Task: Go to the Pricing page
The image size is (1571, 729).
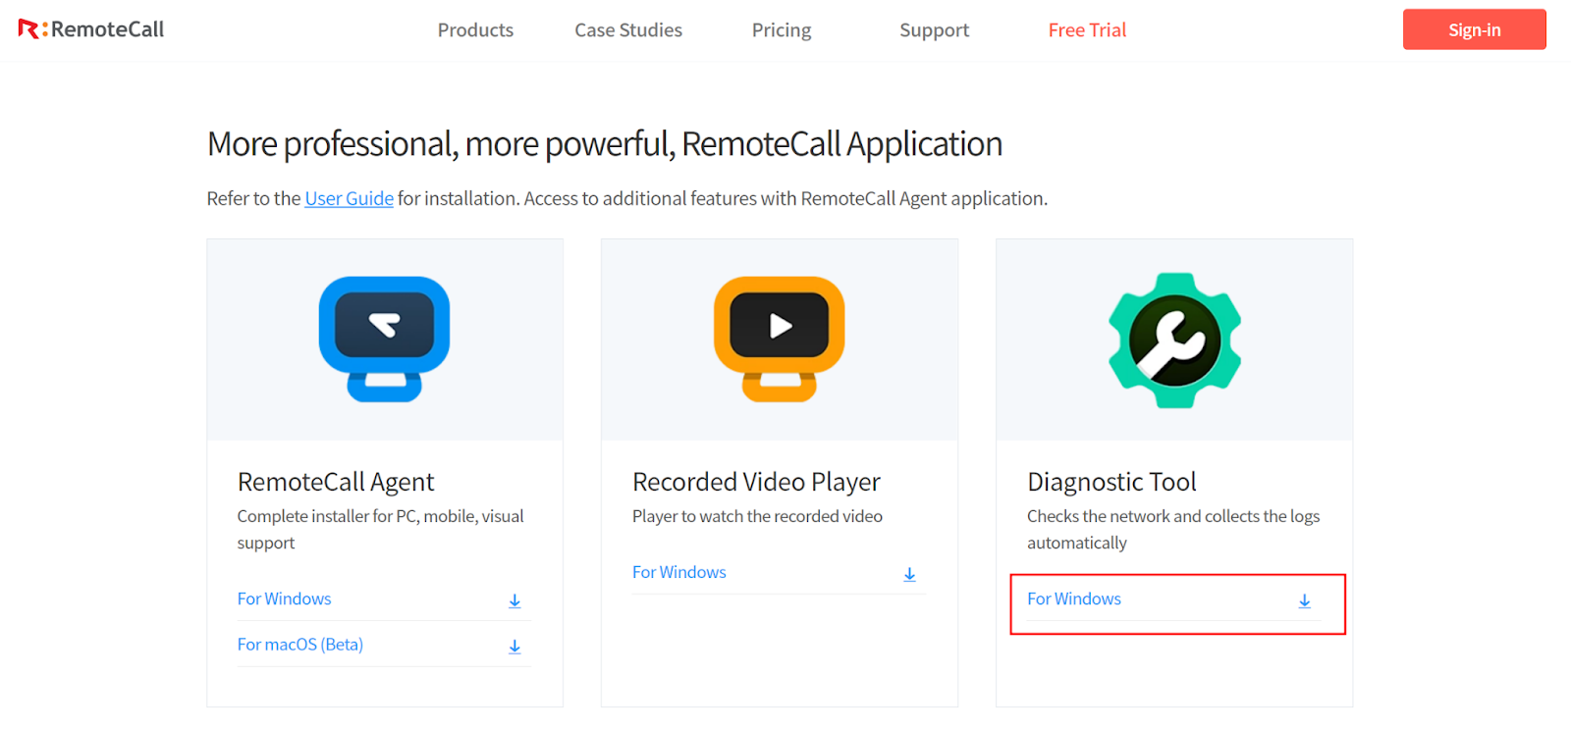Action: click(x=782, y=30)
